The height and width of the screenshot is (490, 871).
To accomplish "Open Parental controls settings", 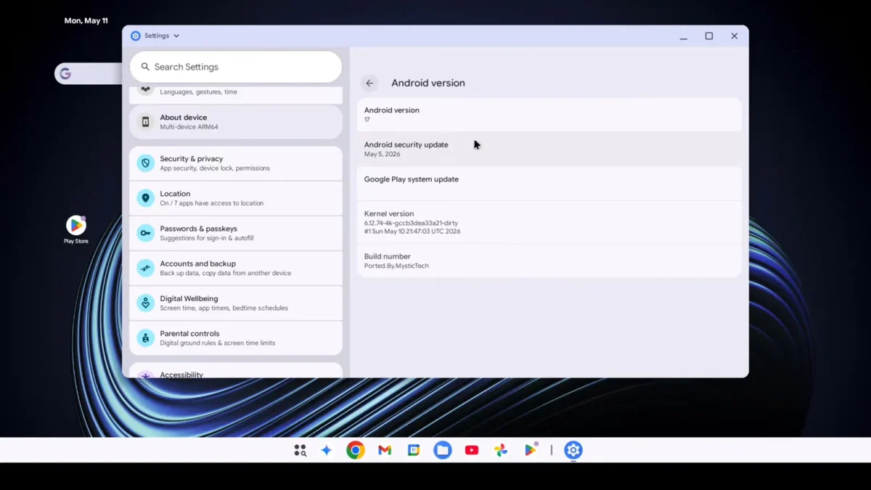I will click(x=236, y=338).
